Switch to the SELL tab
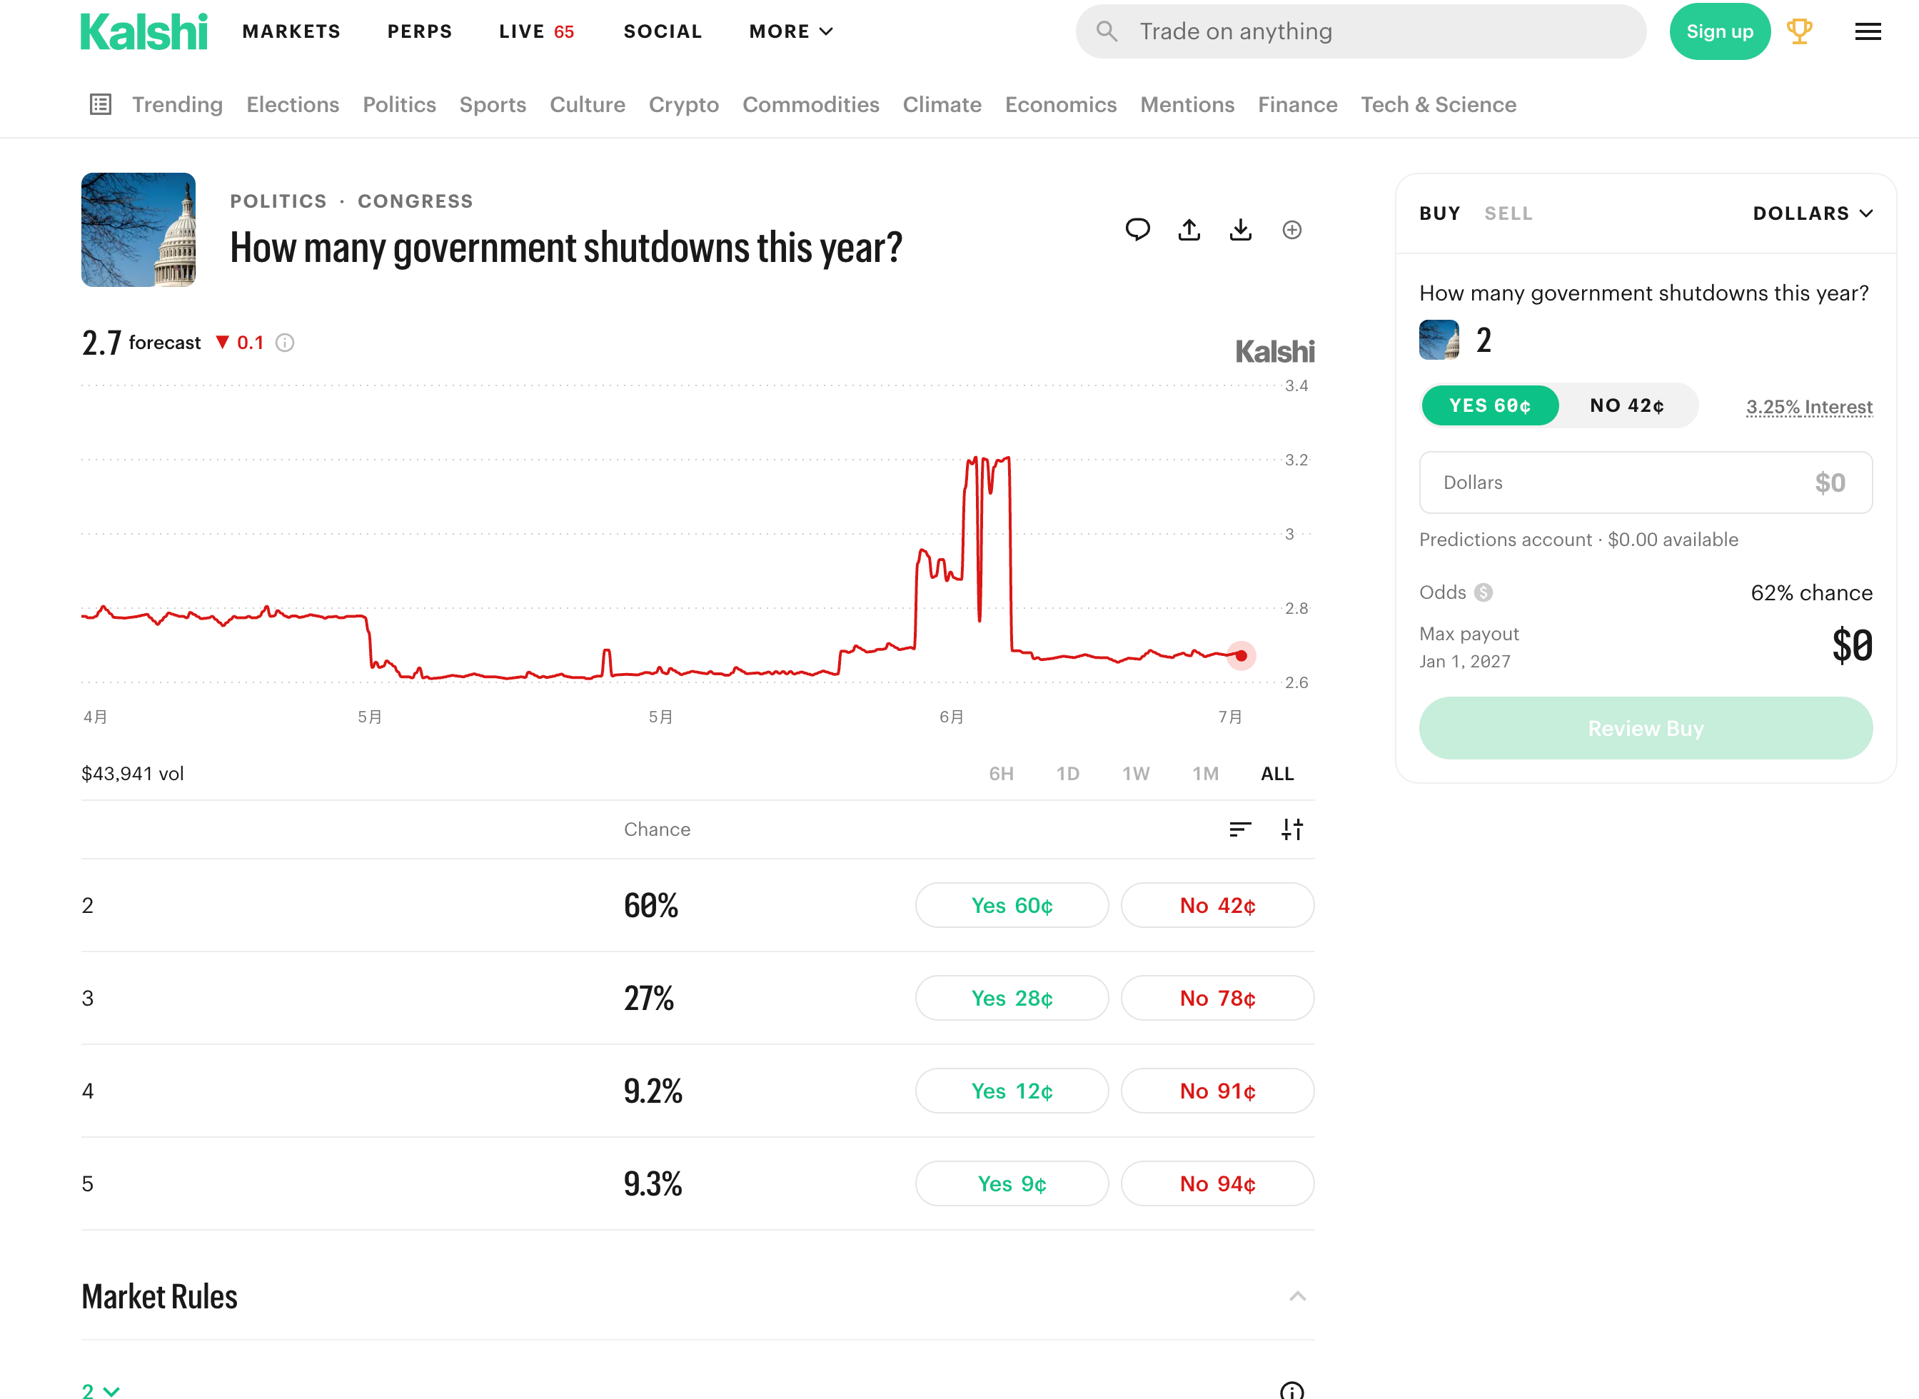Image resolution: width=1919 pixels, height=1399 pixels. click(1508, 213)
